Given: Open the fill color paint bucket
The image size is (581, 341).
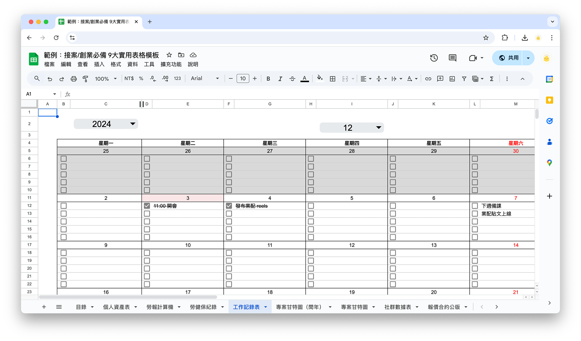Looking at the screenshot, I should [320, 79].
